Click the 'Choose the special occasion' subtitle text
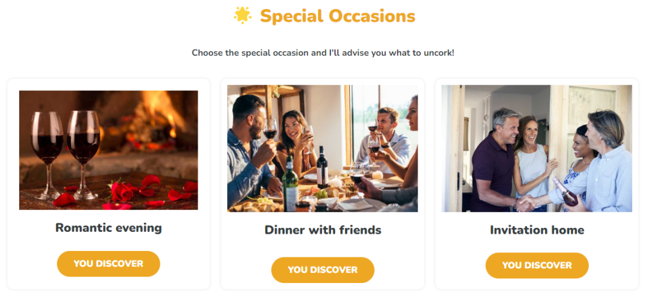This screenshot has width=657, height=292. click(323, 53)
